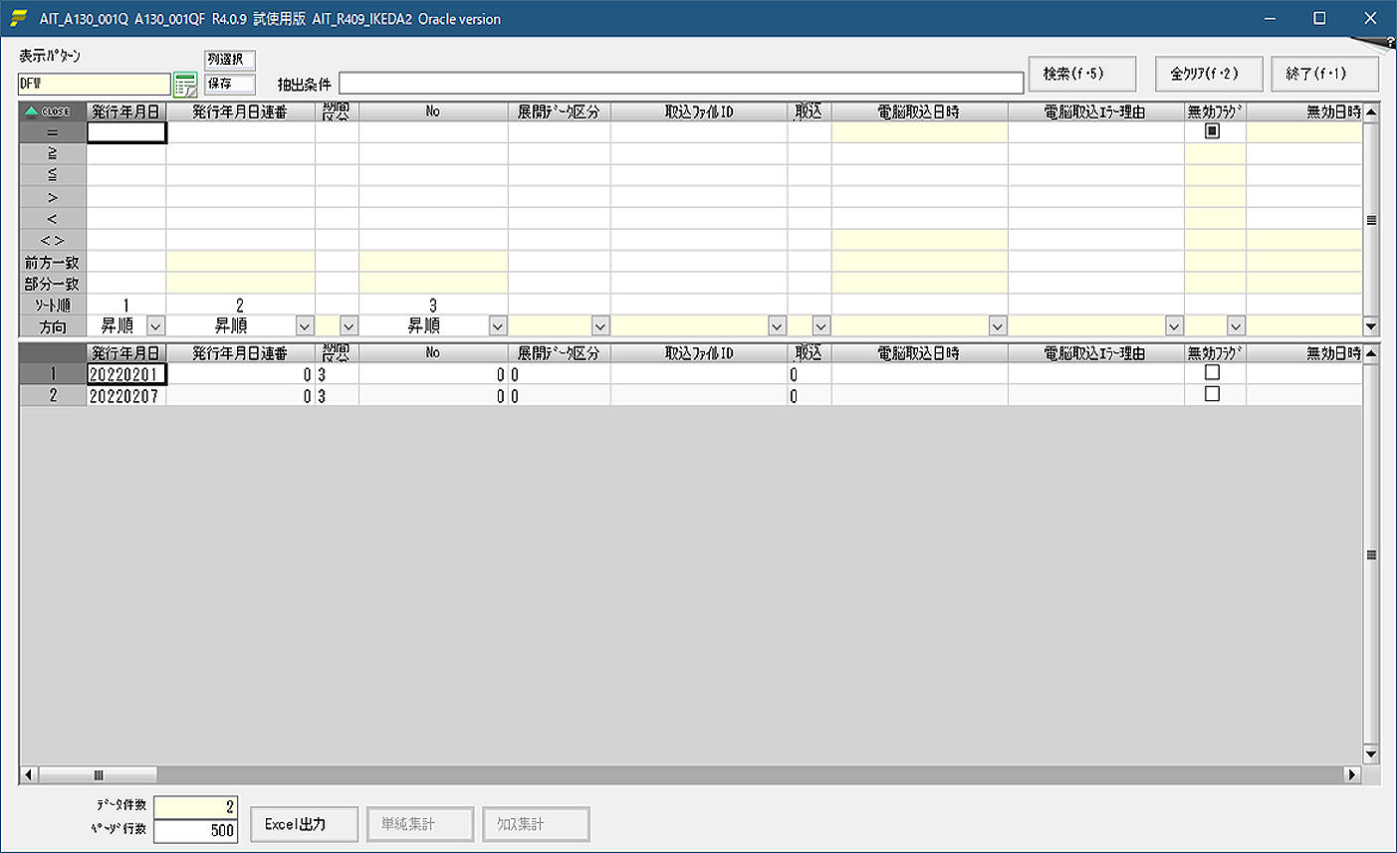Image resolution: width=1397 pixels, height=853 pixels.
Task: Open sort direction dropdown for 電脳取込日時
Action: pyautogui.click(x=997, y=325)
